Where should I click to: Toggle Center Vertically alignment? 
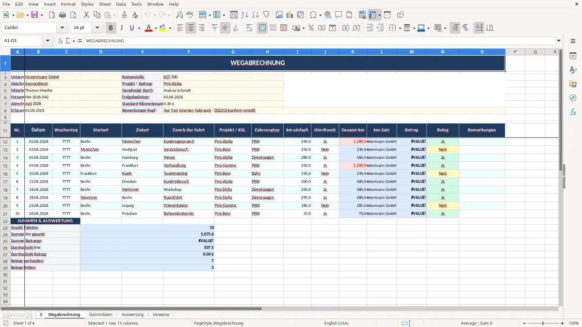(225, 28)
